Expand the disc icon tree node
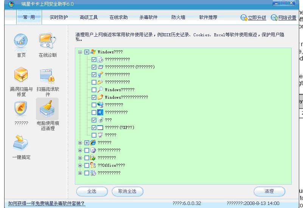The width and height of the screenshot is (303, 208). 80,150
